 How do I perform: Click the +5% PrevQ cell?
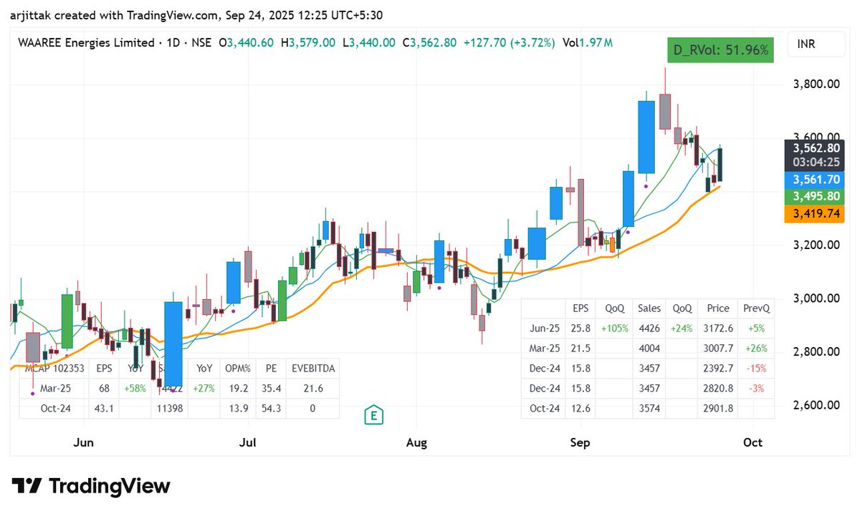coord(756,328)
